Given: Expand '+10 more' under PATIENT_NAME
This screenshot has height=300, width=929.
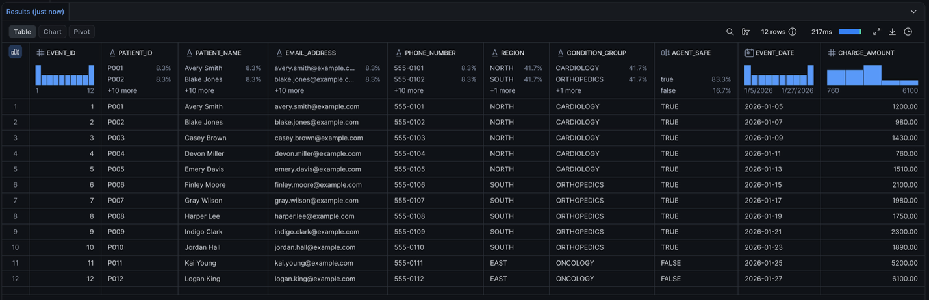Looking at the screenshot, I should click(199, 90).
